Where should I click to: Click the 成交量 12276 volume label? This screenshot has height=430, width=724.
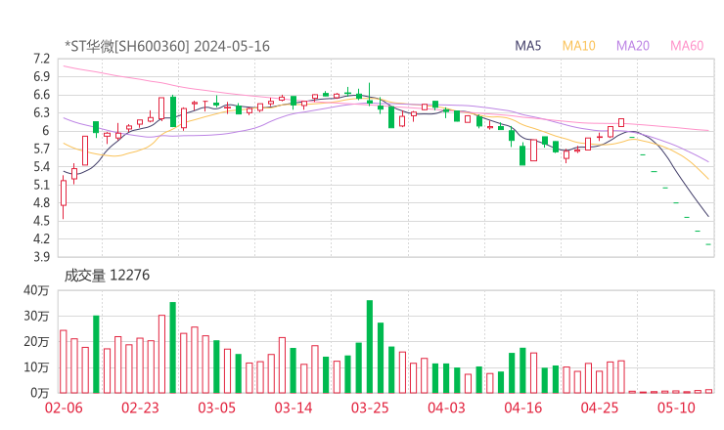pyautogui.click(x=107, y=276)
